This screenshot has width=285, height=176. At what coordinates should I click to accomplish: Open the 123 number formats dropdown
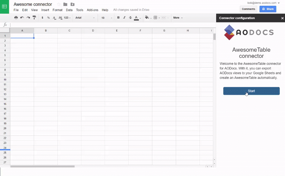[x=67, y=17]
